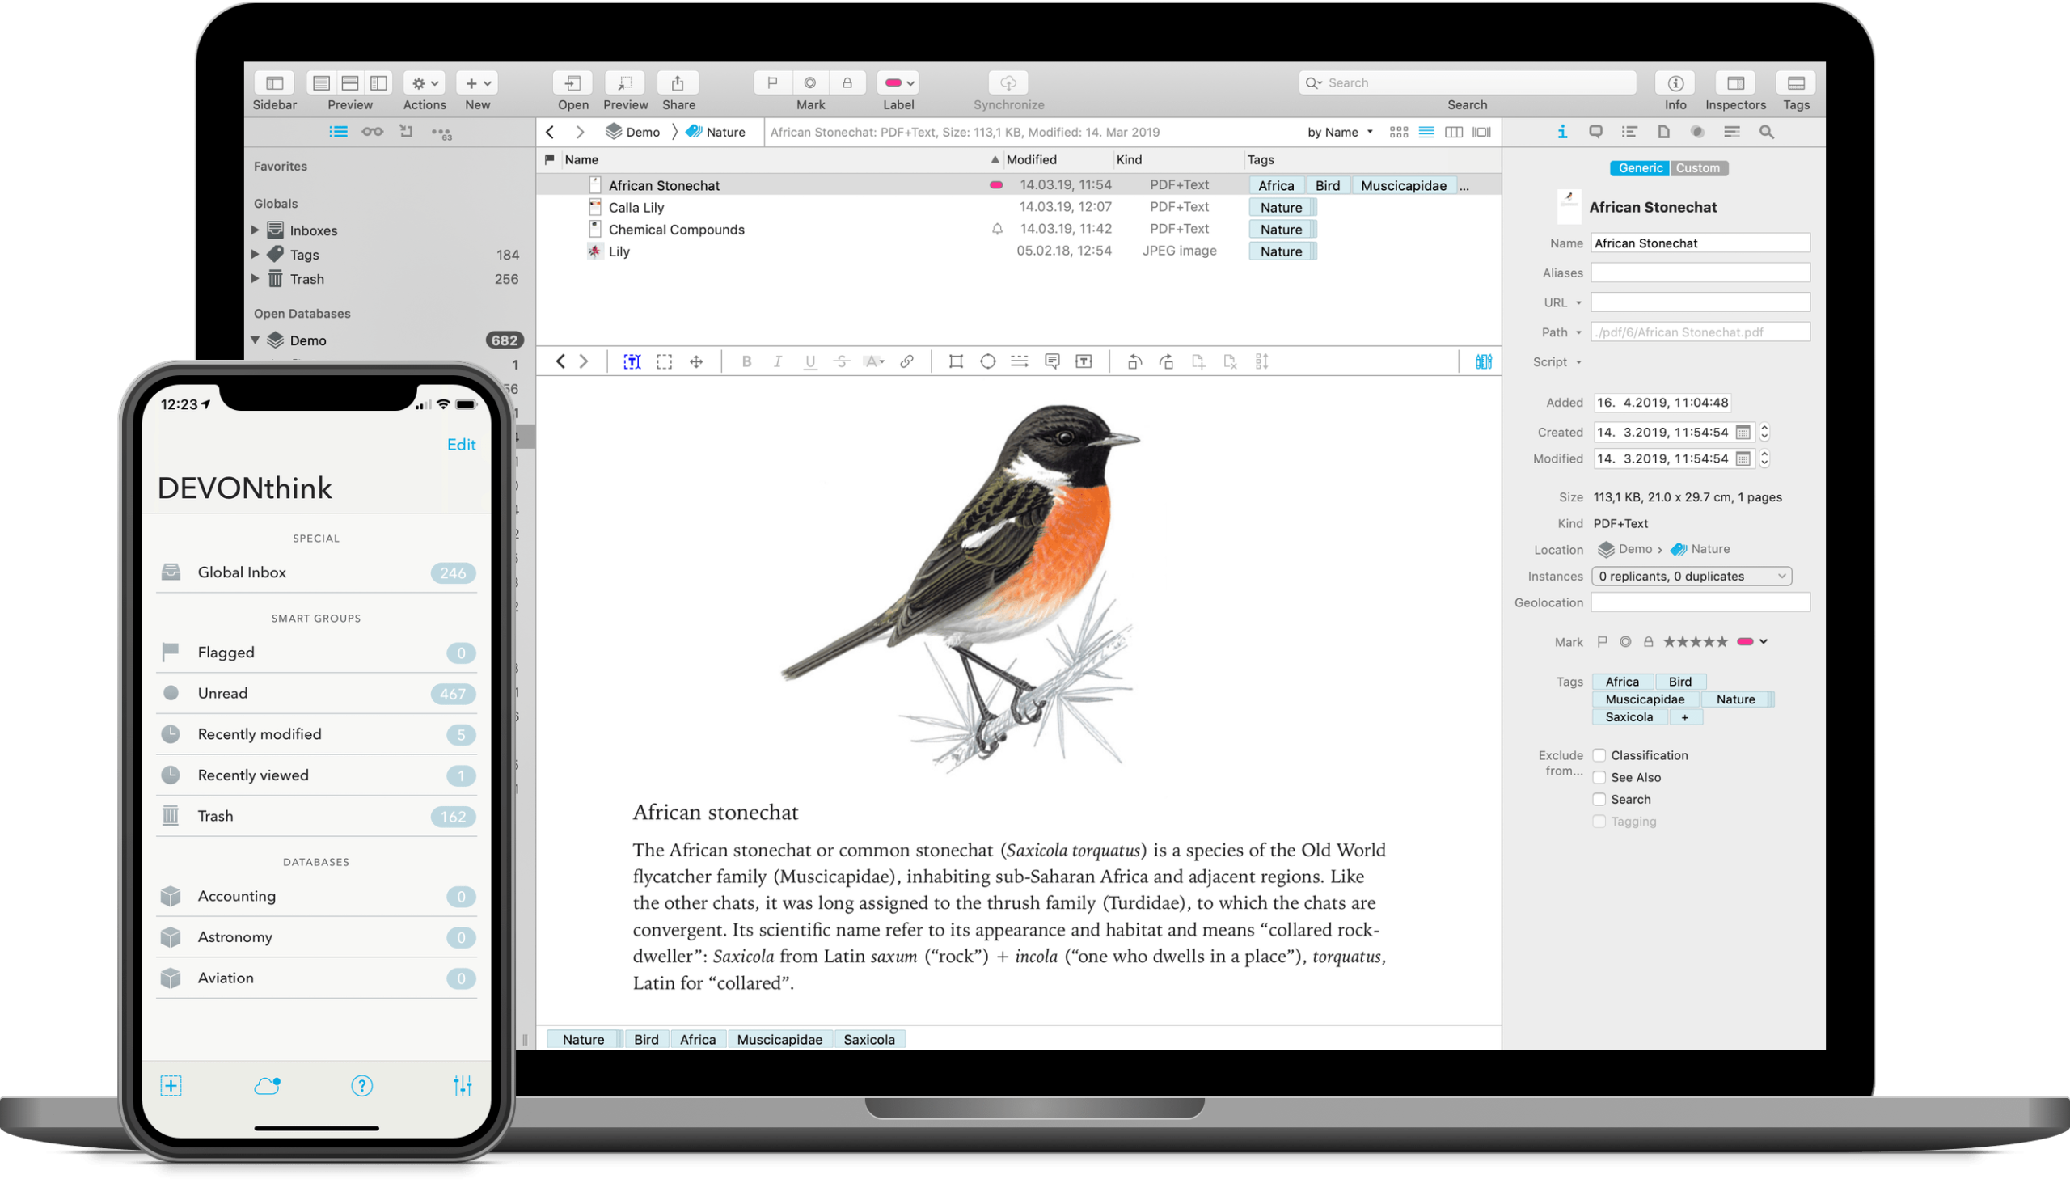The height and width of the screenshot is (1183, 2070).
Task: Click the Search field in toolbar
Action: coord(1468,82)
